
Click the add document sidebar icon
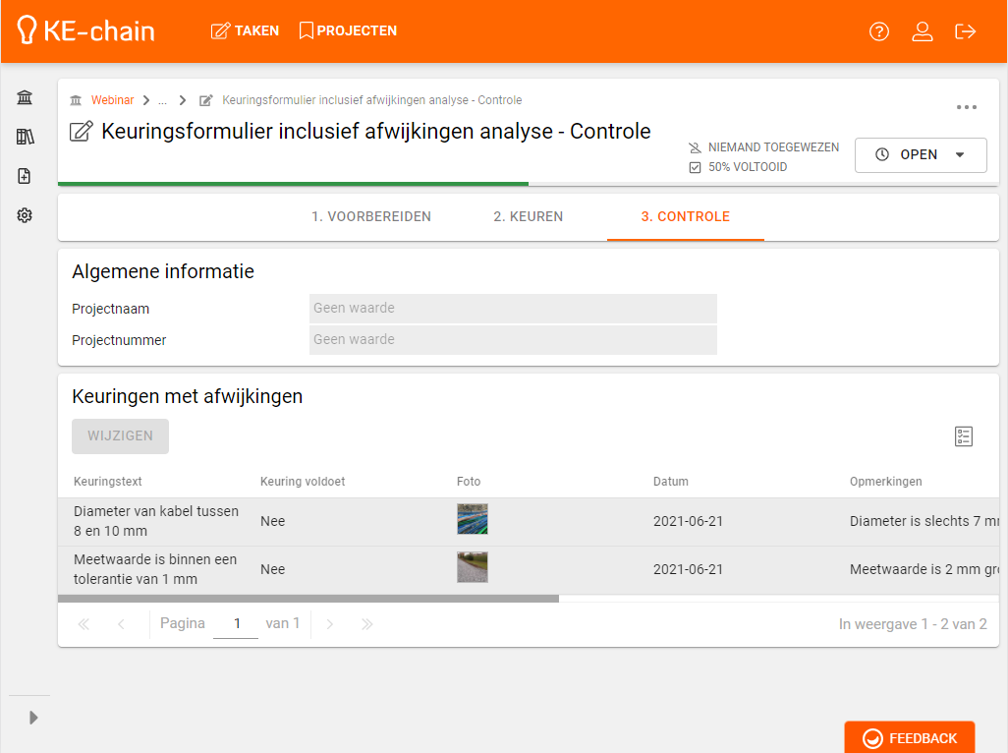click(25, 176)
